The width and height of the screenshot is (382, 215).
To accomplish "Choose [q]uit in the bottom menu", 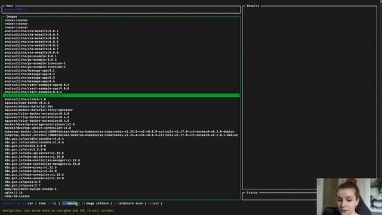I will click(x=153, y=203).
